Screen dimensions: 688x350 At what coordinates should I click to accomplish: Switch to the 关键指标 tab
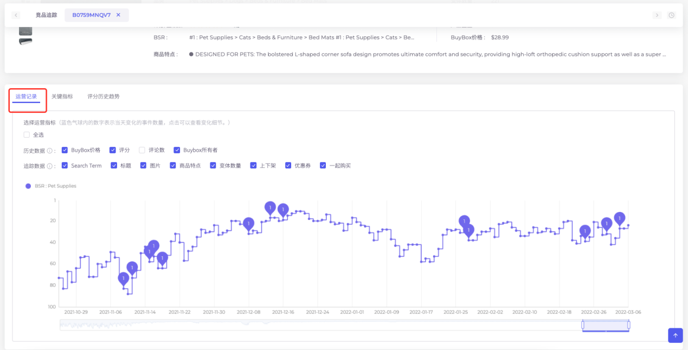click(62, 96)
